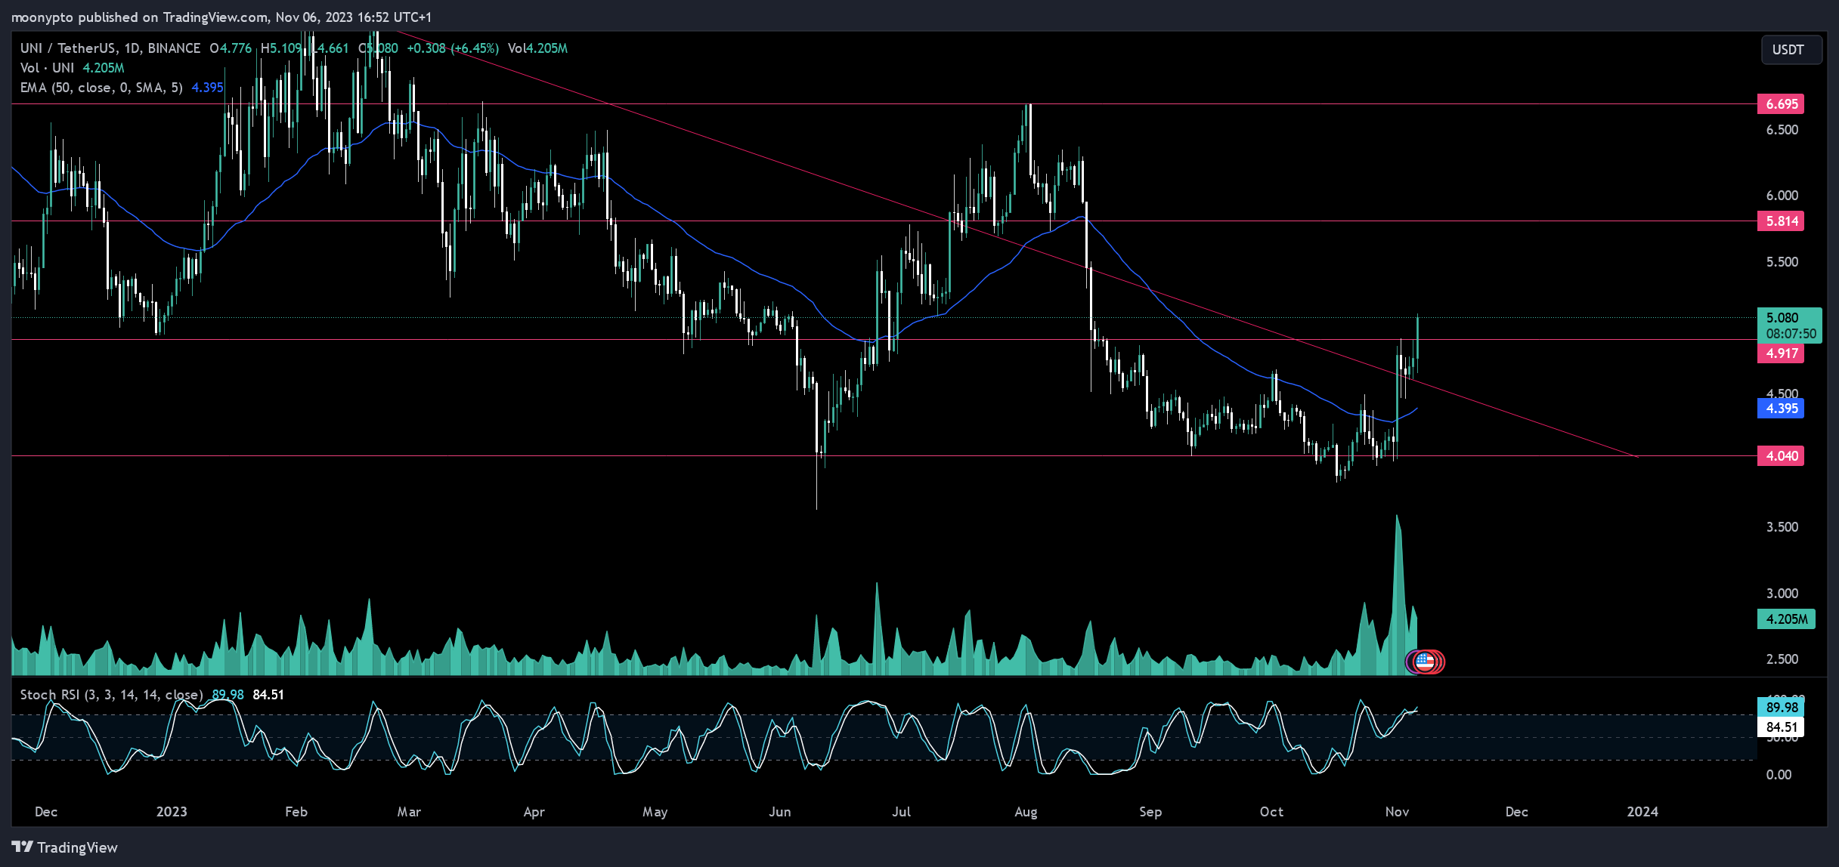Click the 5.080 current price label
The width and height of the screenshot is (1839, 867).
point(1782,318)
